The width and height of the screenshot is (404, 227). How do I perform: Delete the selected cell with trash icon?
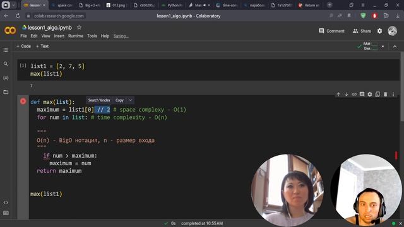point(386,94)
